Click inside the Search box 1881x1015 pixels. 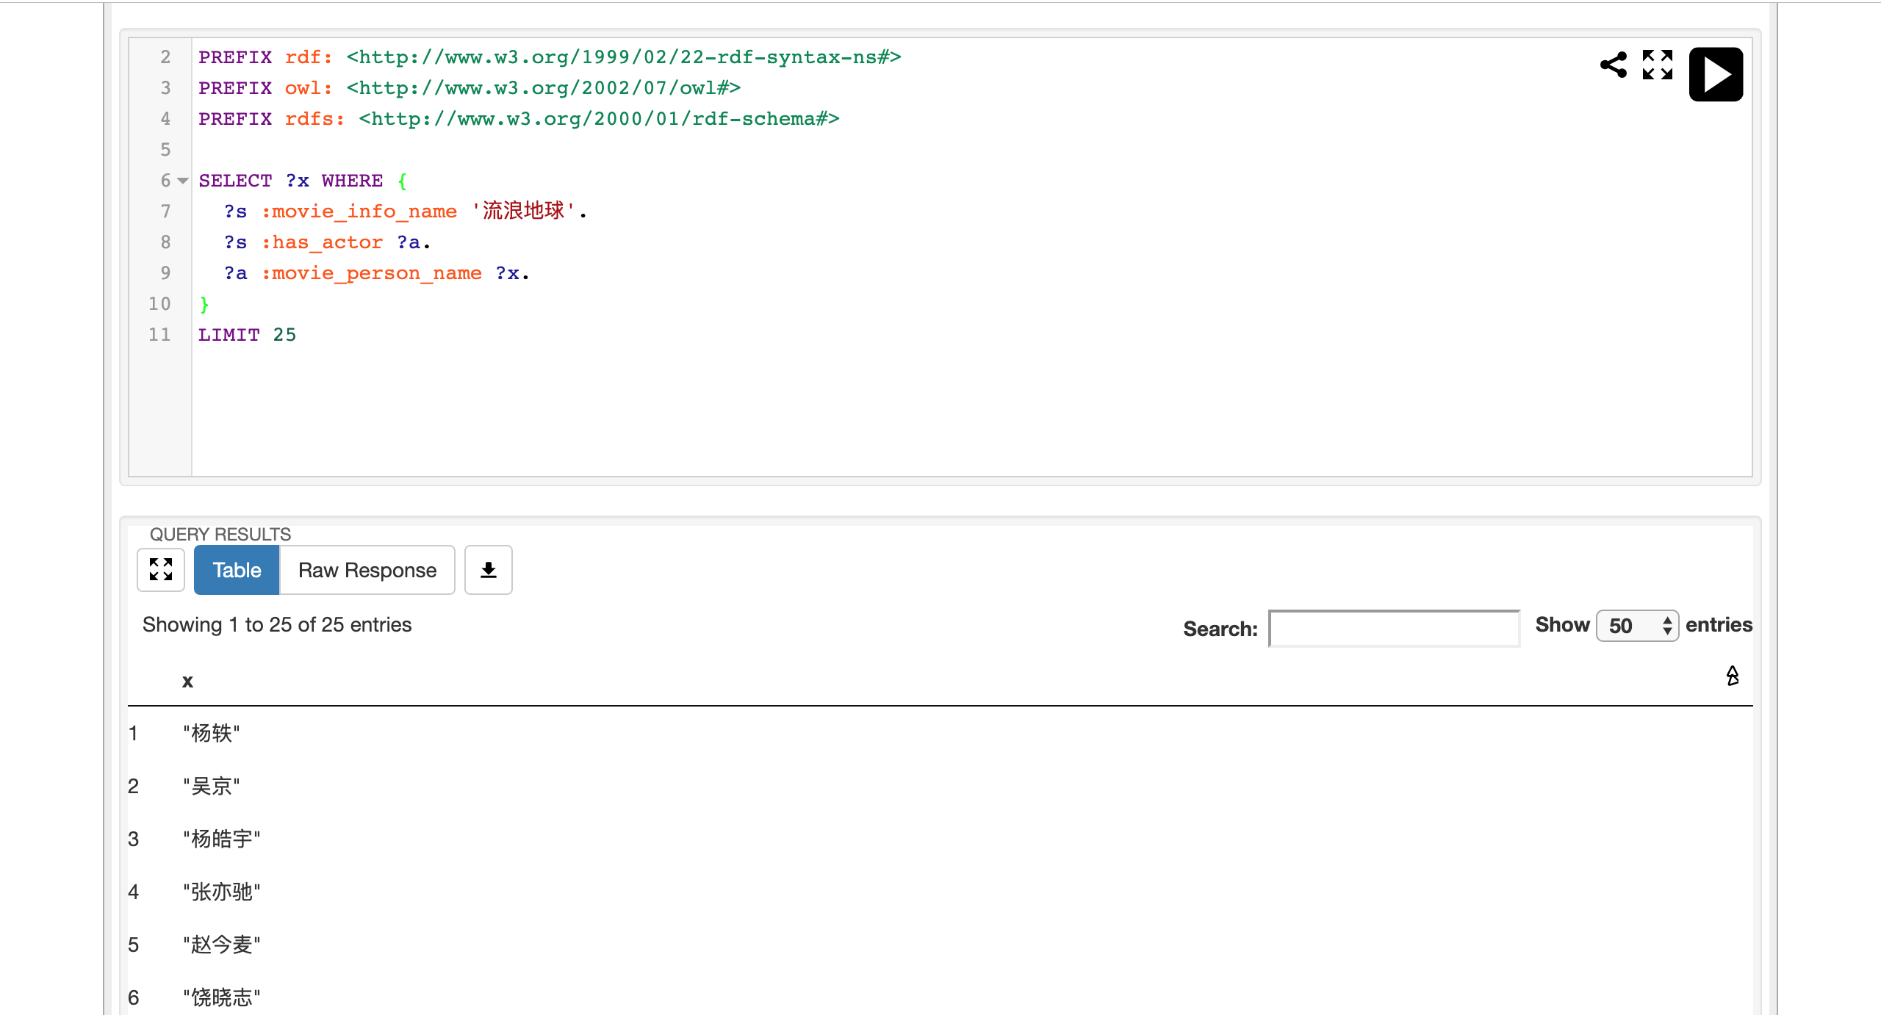(x=1393, y=628)
